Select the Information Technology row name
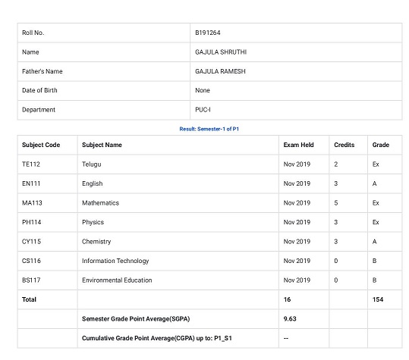Screen dimensions: 409x360 point(115,261)
